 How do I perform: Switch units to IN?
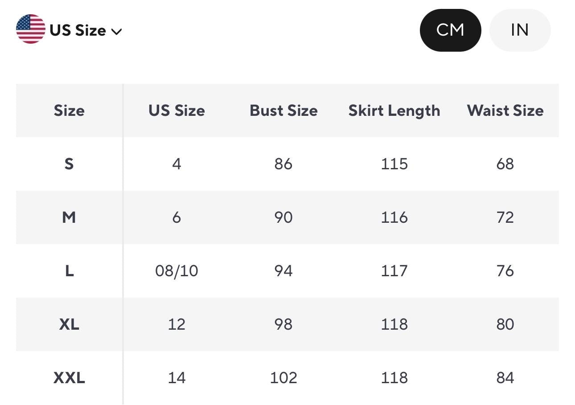[520, 30]
